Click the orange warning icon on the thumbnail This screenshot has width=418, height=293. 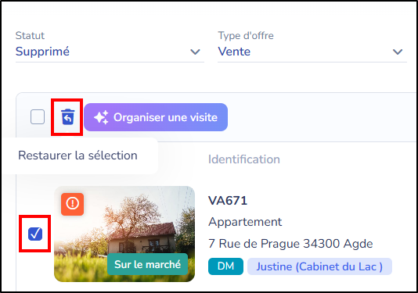point(72,204)
